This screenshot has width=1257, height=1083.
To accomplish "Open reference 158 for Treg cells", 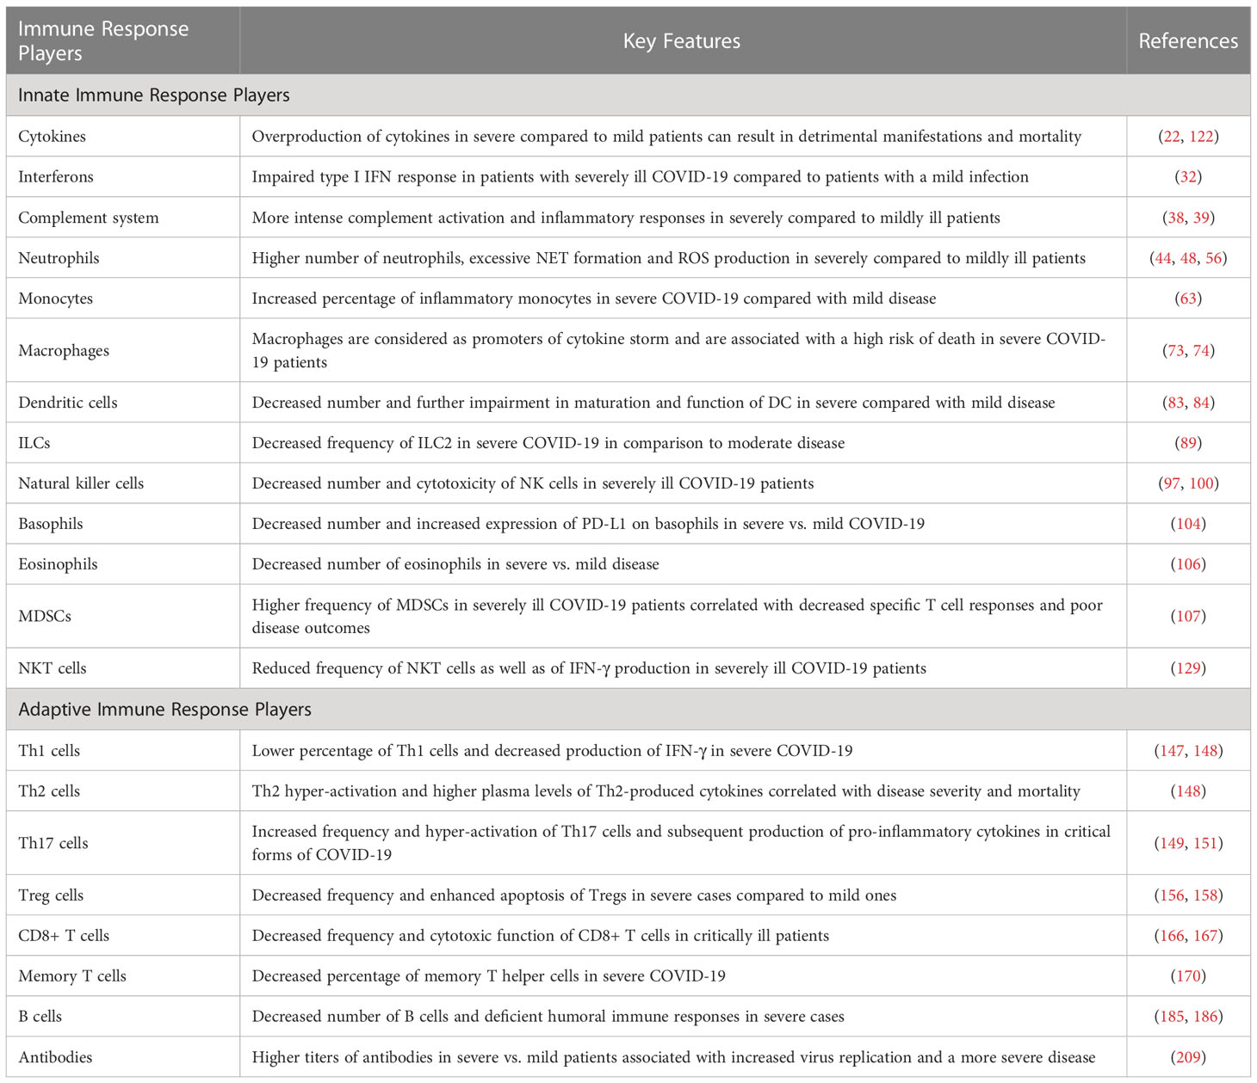I will click(x=1205, y=895).
